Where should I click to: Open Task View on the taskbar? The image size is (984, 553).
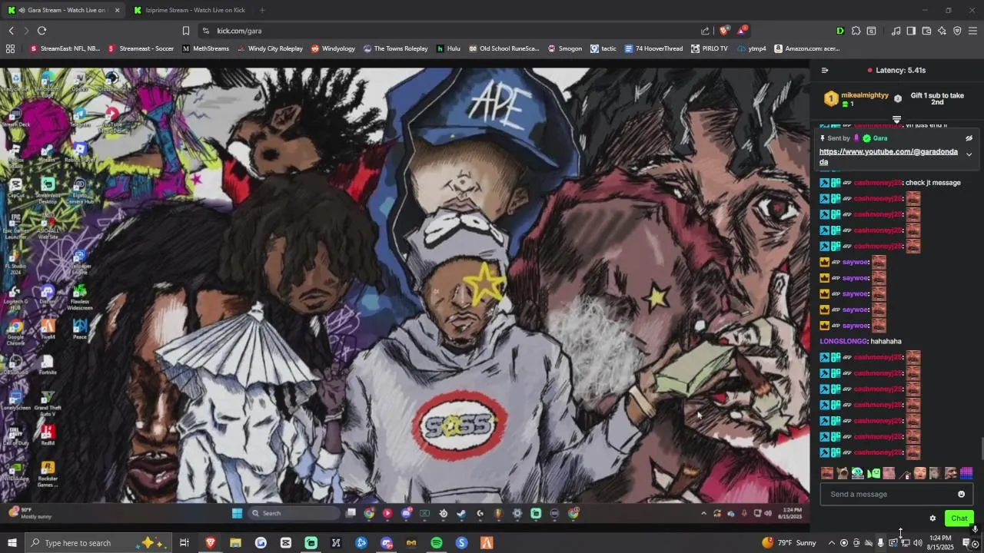coord(184,543)
